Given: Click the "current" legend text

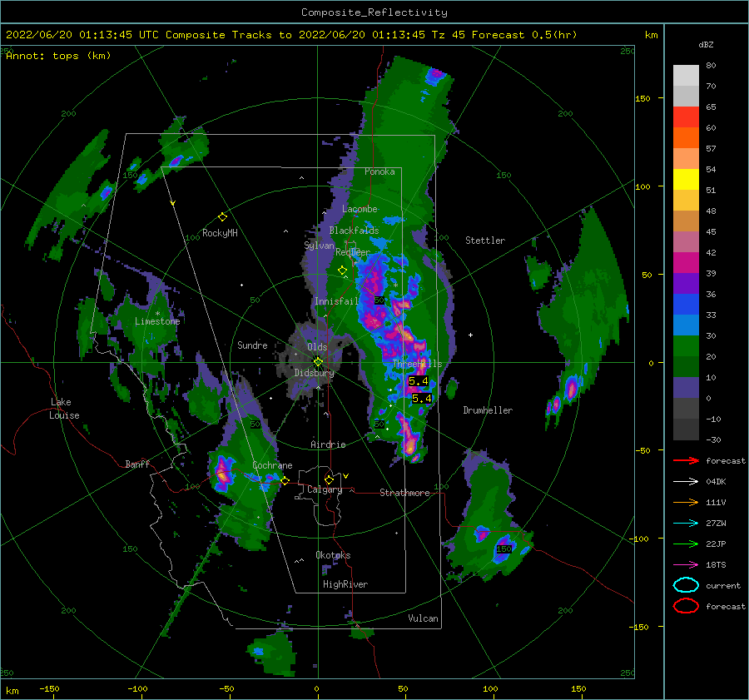Looking at the screenshot, I should [723, 586].
